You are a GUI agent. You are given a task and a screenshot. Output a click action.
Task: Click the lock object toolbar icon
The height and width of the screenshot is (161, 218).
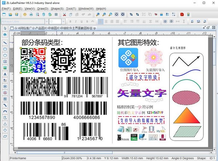pos(161,15)
